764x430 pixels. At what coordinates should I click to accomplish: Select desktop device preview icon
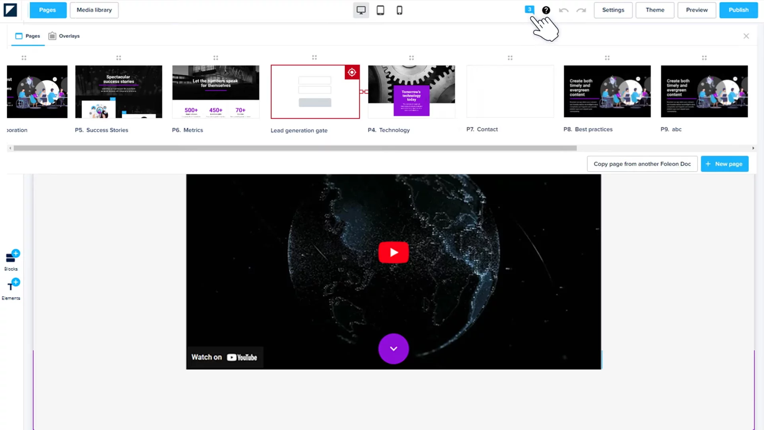361,10
